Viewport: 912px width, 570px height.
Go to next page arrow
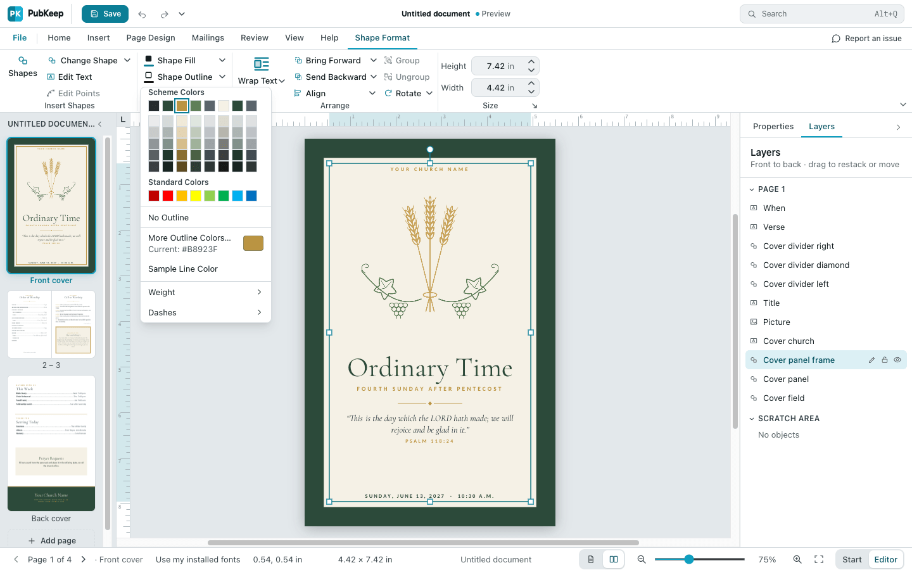[x=83, y=559]
